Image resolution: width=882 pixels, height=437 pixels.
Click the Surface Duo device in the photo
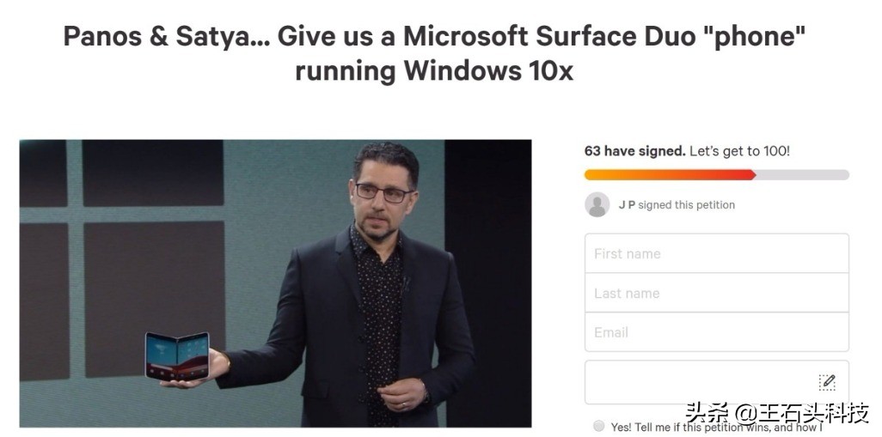coord(177,355)
